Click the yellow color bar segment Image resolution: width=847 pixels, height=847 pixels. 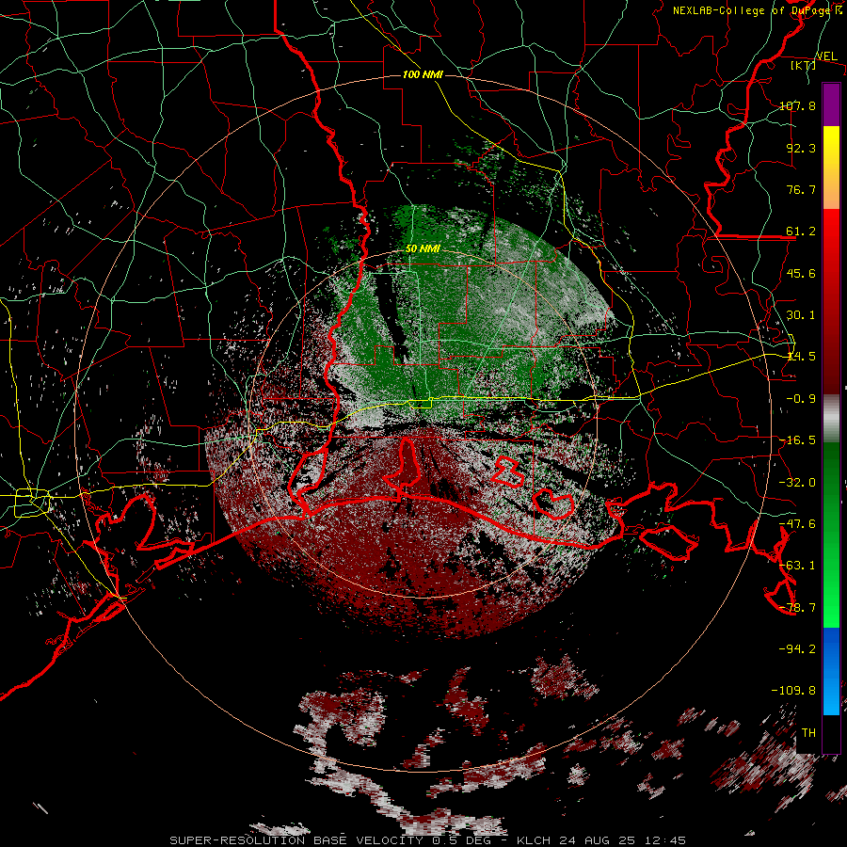point(831,168)
